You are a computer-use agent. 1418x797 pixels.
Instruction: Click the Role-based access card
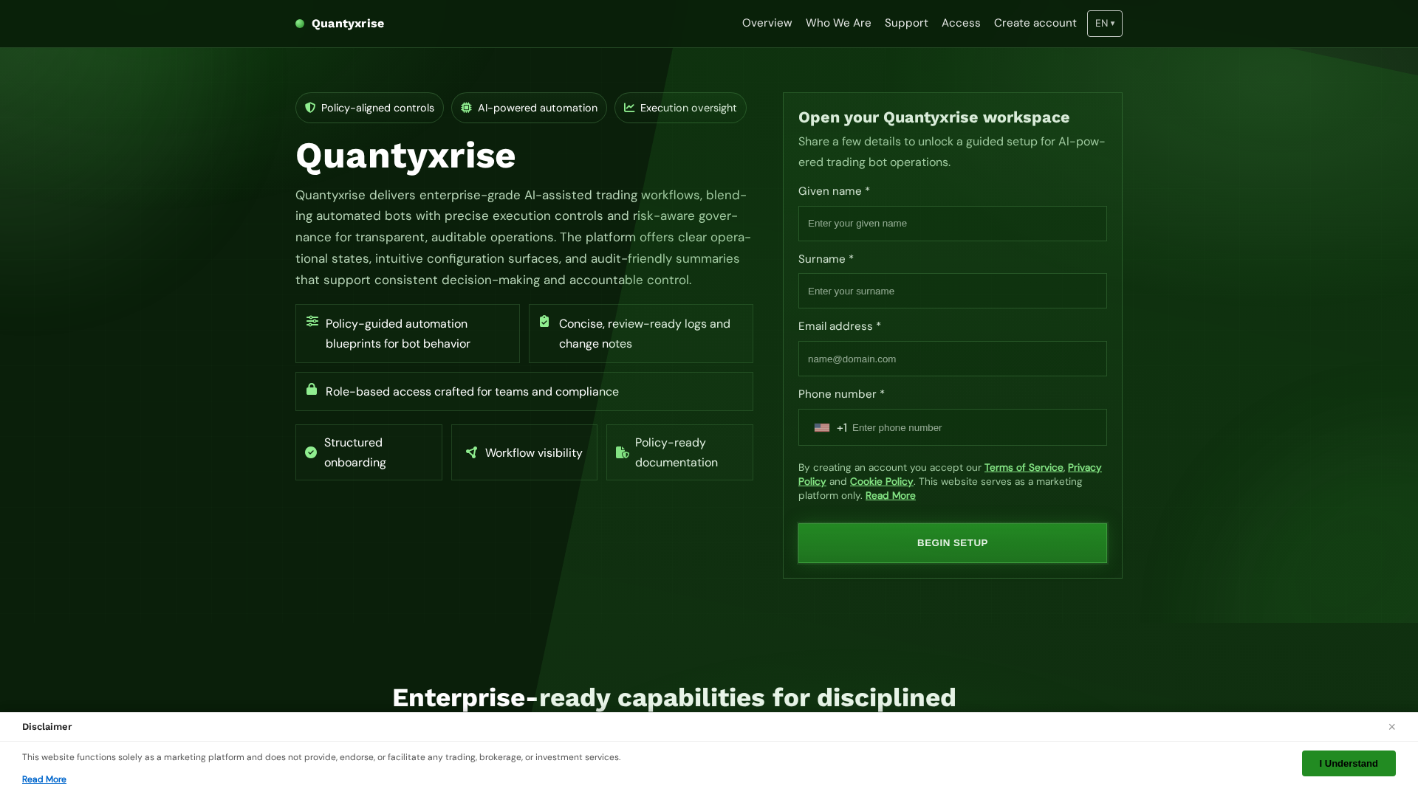point(524,392)
